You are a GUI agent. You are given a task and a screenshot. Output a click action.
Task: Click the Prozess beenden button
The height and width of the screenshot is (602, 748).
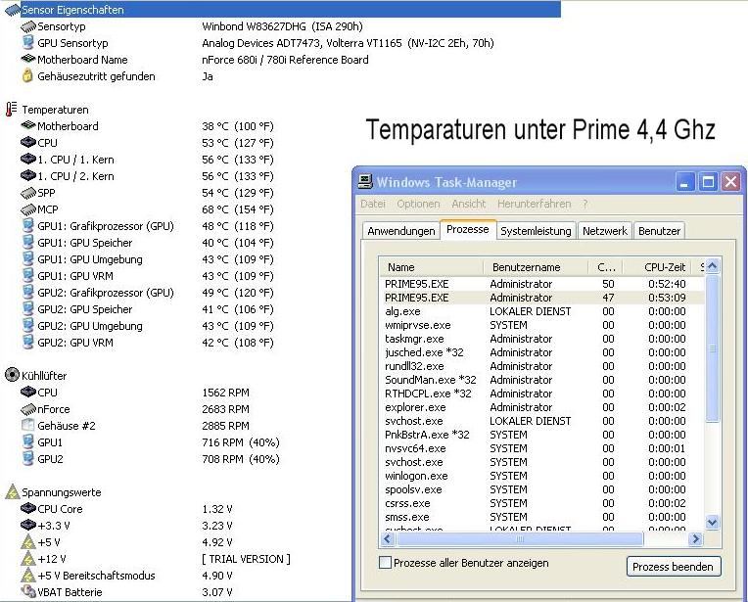(x=674, y=567)
